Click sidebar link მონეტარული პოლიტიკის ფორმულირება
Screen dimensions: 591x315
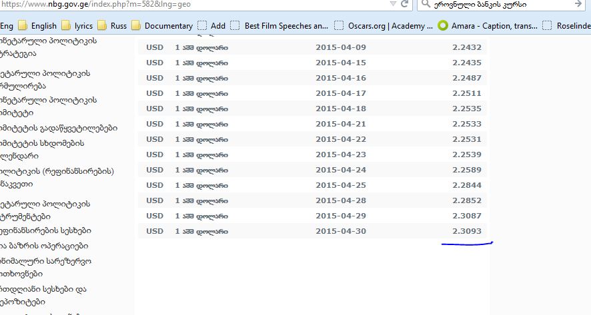pos(45,79)
